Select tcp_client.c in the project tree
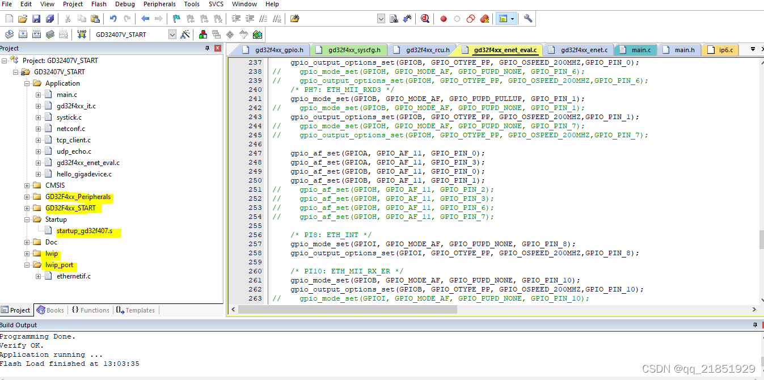 click(74, 140)
